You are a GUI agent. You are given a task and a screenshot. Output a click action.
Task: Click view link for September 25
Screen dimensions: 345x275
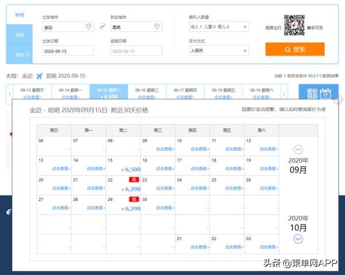coord(234,188)
